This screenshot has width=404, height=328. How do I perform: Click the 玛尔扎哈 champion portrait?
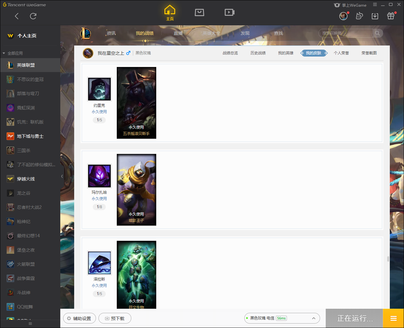[x=99, y=176]
